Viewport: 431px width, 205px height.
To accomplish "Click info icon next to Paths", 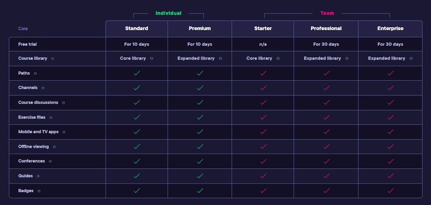I will pos(35,73).
